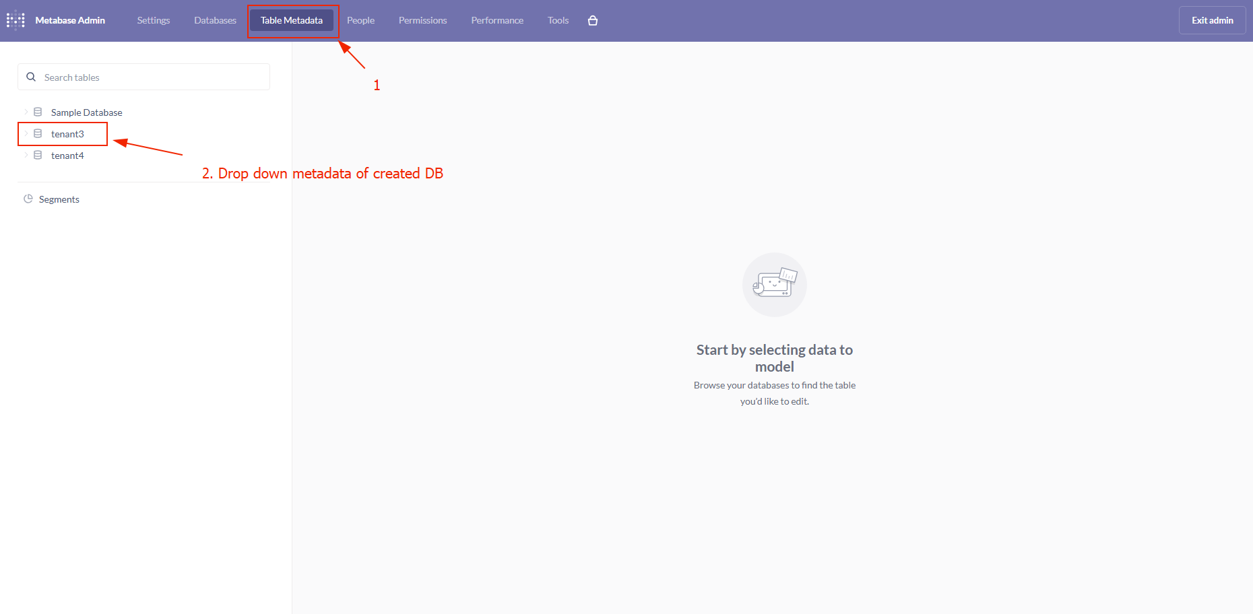The image size is (1253, 614).
Task: Click the Metabase logo icon
Action: pyautogui.click(x=15, y=20)
